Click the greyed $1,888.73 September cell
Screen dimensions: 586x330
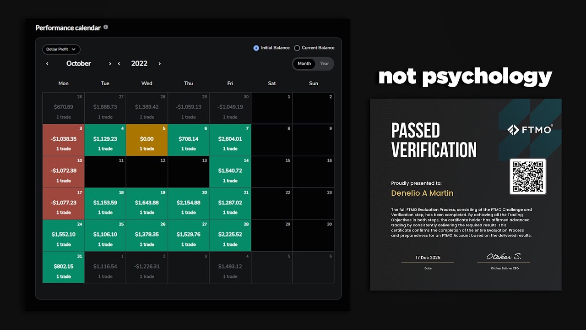pyautogui.click(x=105, y=108)
